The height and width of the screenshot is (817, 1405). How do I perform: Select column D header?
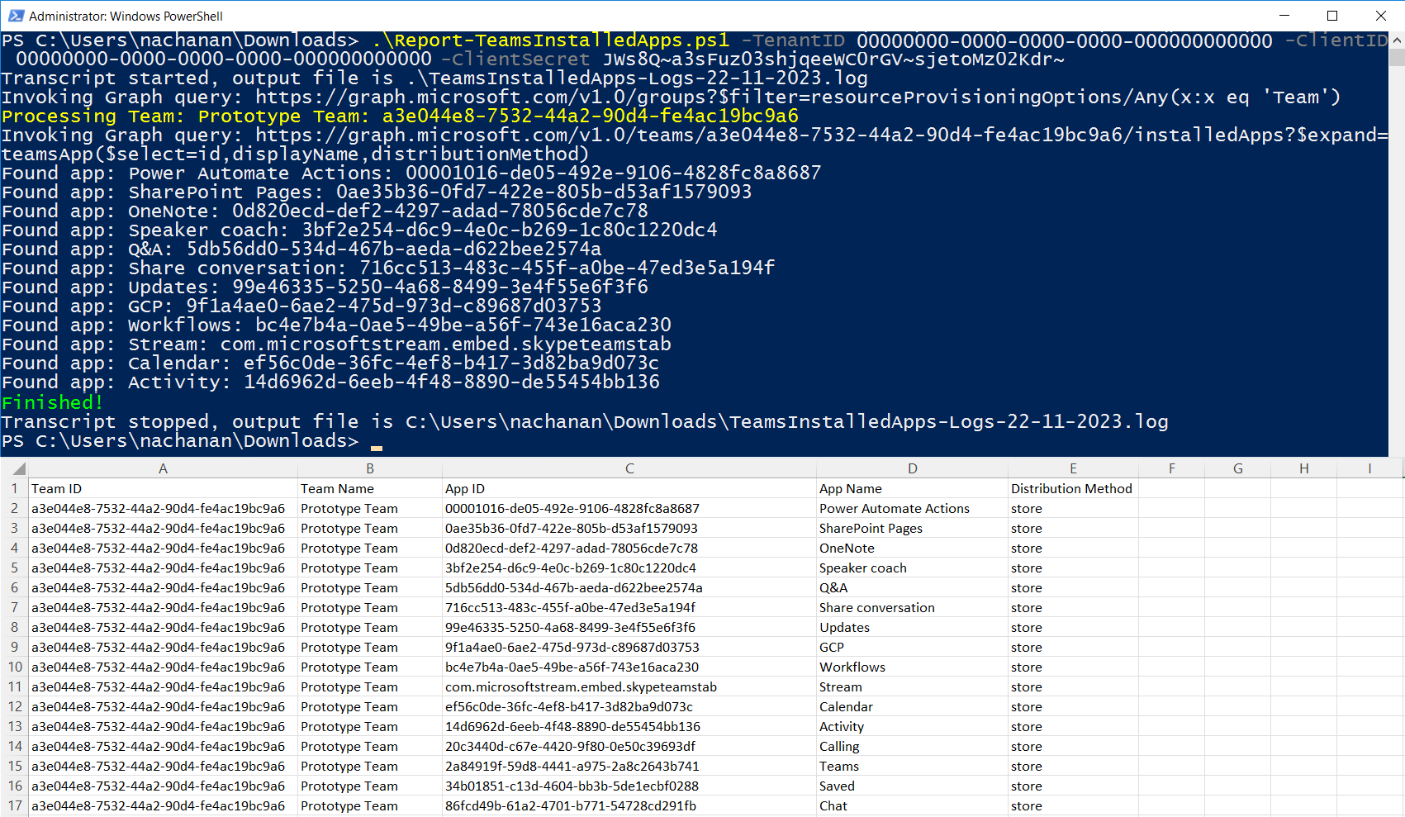[x=912, y=468]
